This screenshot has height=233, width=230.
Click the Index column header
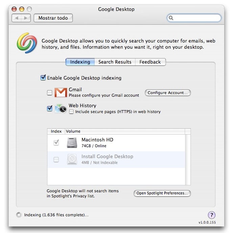[56, 131]
